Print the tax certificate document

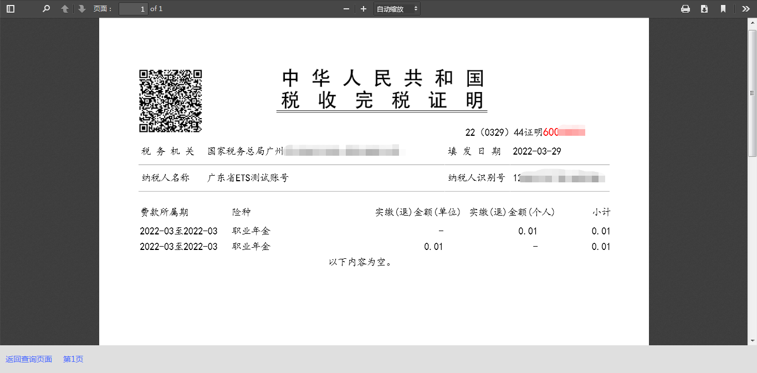686,9
